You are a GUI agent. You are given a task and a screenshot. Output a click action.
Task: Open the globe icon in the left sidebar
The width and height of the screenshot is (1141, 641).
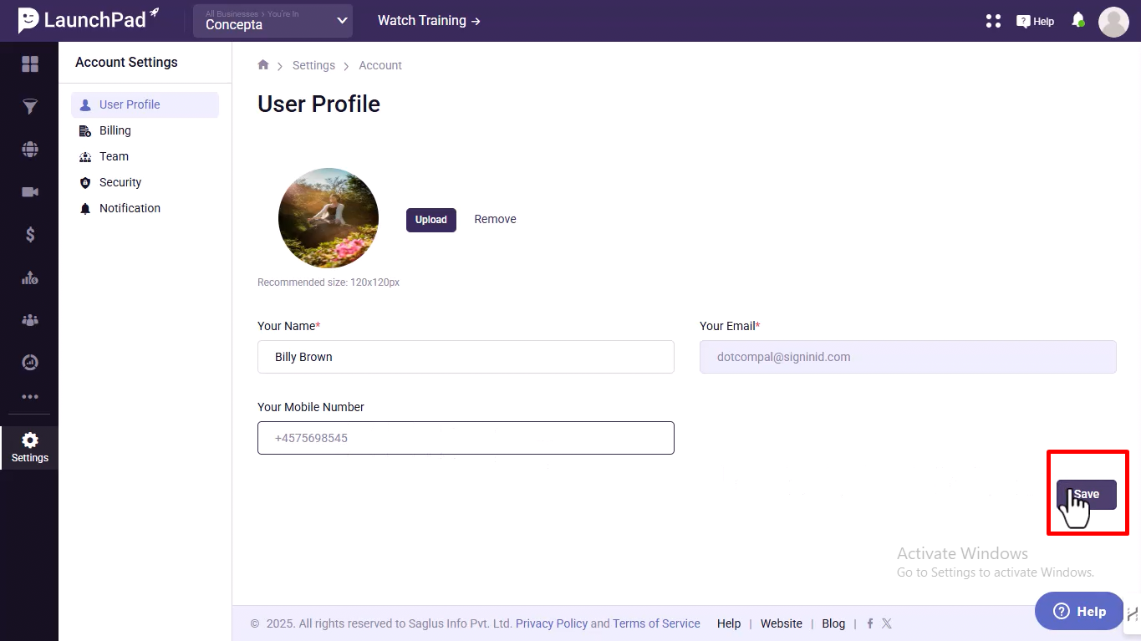[30, 150]
